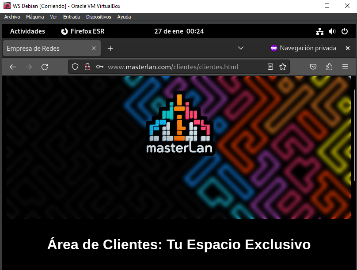Screen dimensions: 357x270
Task: Open GNOME Actividades overview
Action: click(x=27, y=31)
